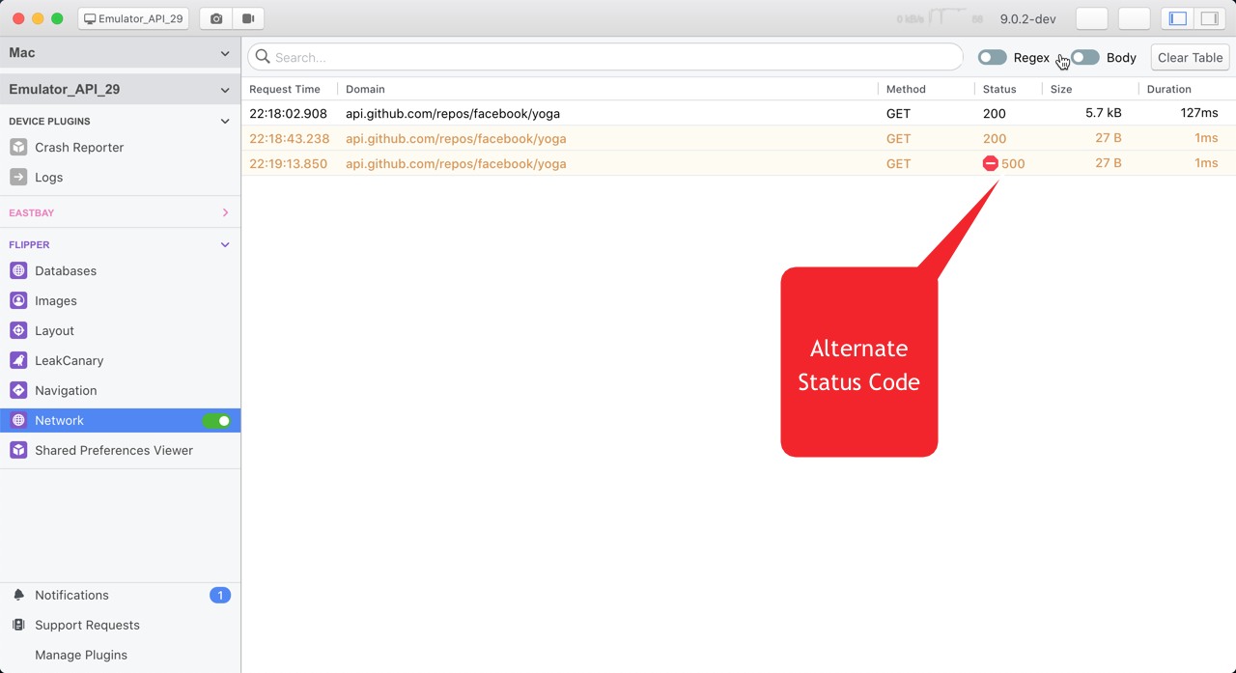Screen dimensions: 1236x673
Task: Click the Support Requests icon
Action: click(18, 626)
